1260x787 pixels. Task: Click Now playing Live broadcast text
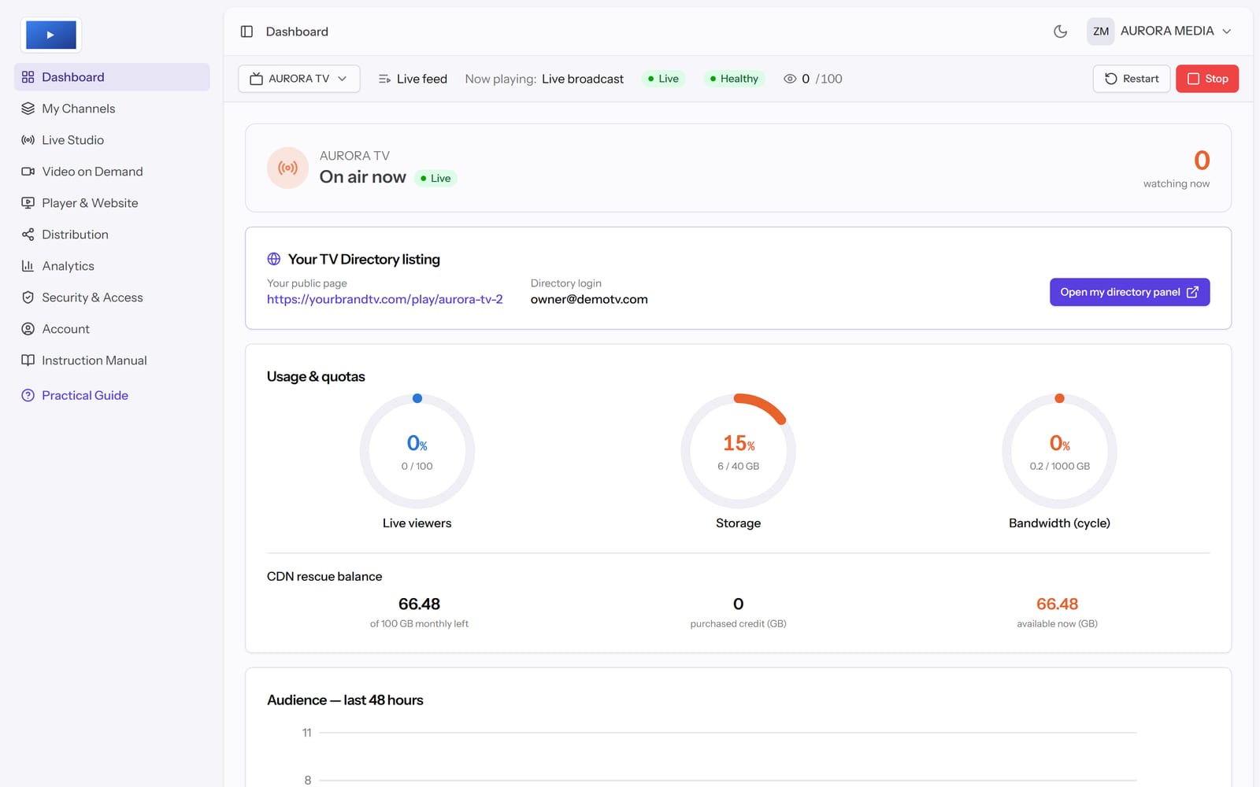click(544, 79)
